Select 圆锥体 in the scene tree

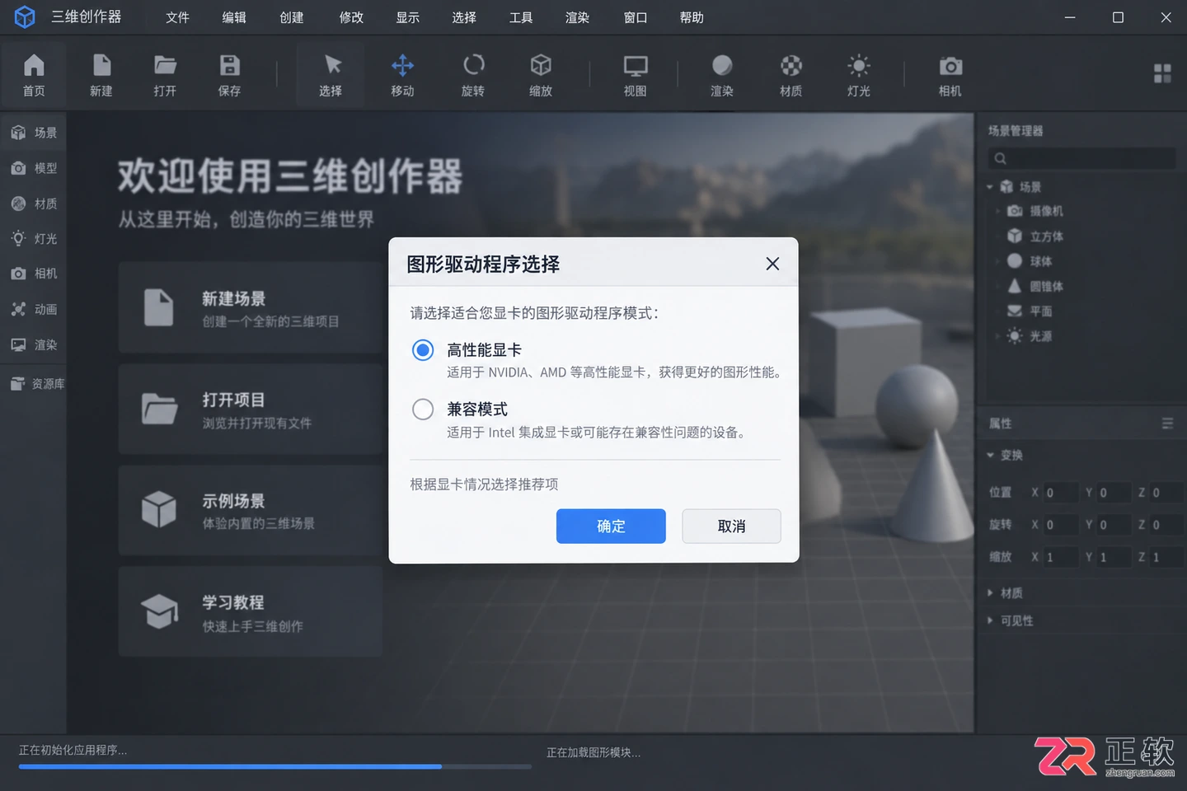pos(1037,287)
